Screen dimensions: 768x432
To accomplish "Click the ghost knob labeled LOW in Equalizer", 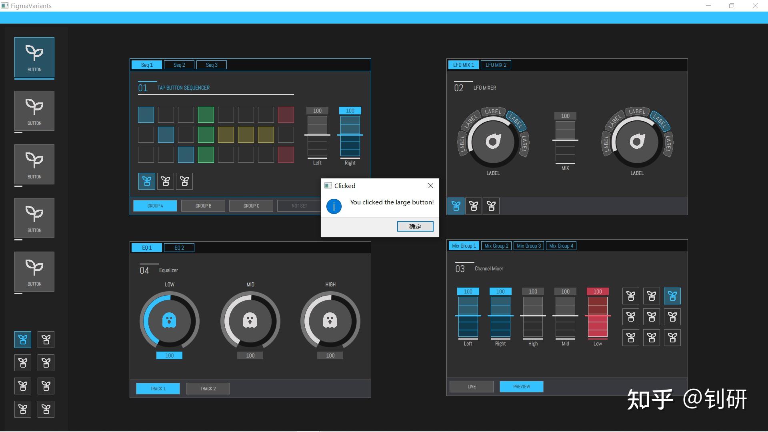I will (169, 321).
